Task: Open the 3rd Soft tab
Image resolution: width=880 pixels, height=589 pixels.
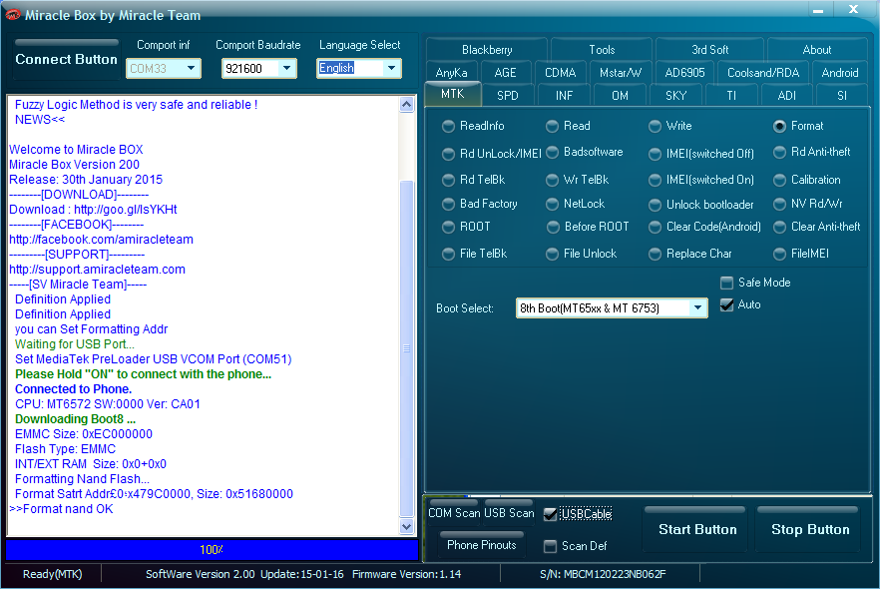Action: pyautogui.click(x=710, y=50)
